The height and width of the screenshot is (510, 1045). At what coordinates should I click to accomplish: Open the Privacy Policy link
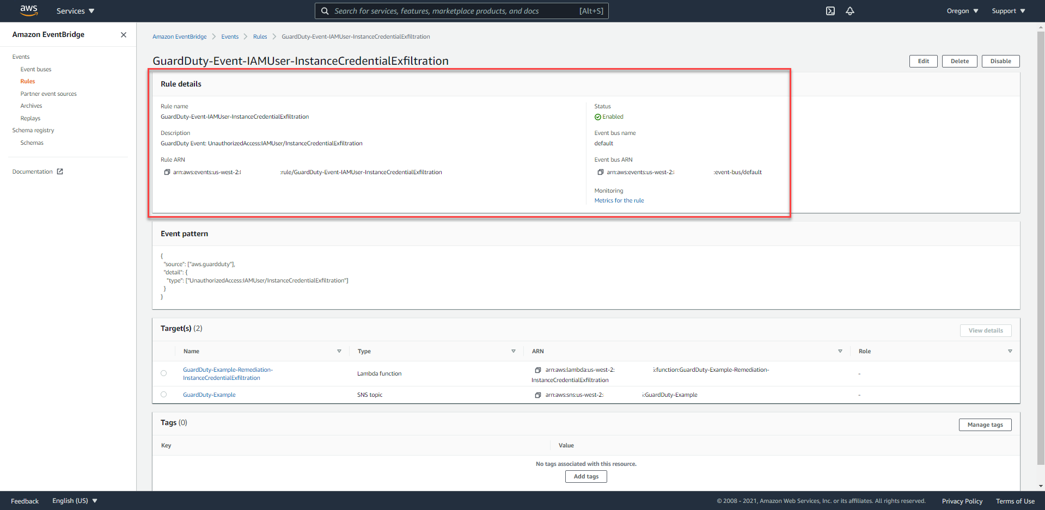(962, 501)
